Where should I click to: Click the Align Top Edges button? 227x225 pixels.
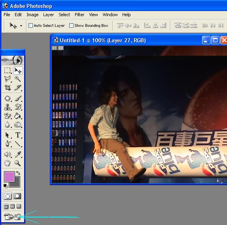[x=120, y=26]
